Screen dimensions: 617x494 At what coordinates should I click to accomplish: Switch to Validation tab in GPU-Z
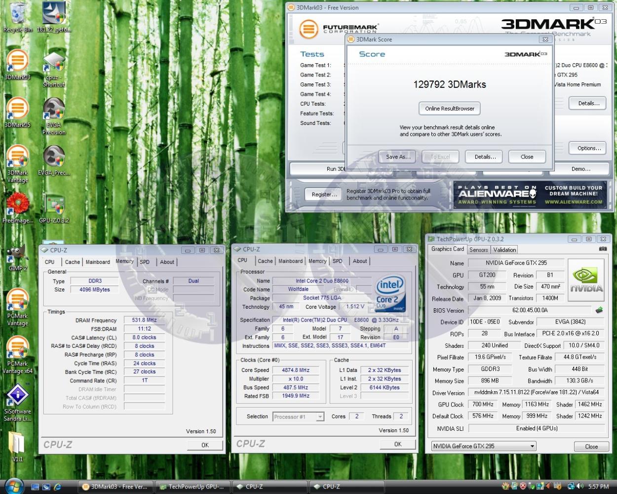(504, 250)
